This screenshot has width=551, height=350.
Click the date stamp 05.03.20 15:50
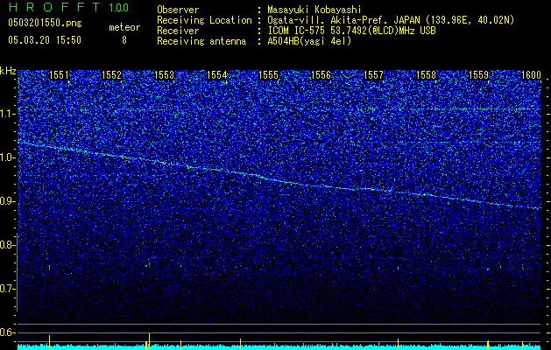point(45,40)
